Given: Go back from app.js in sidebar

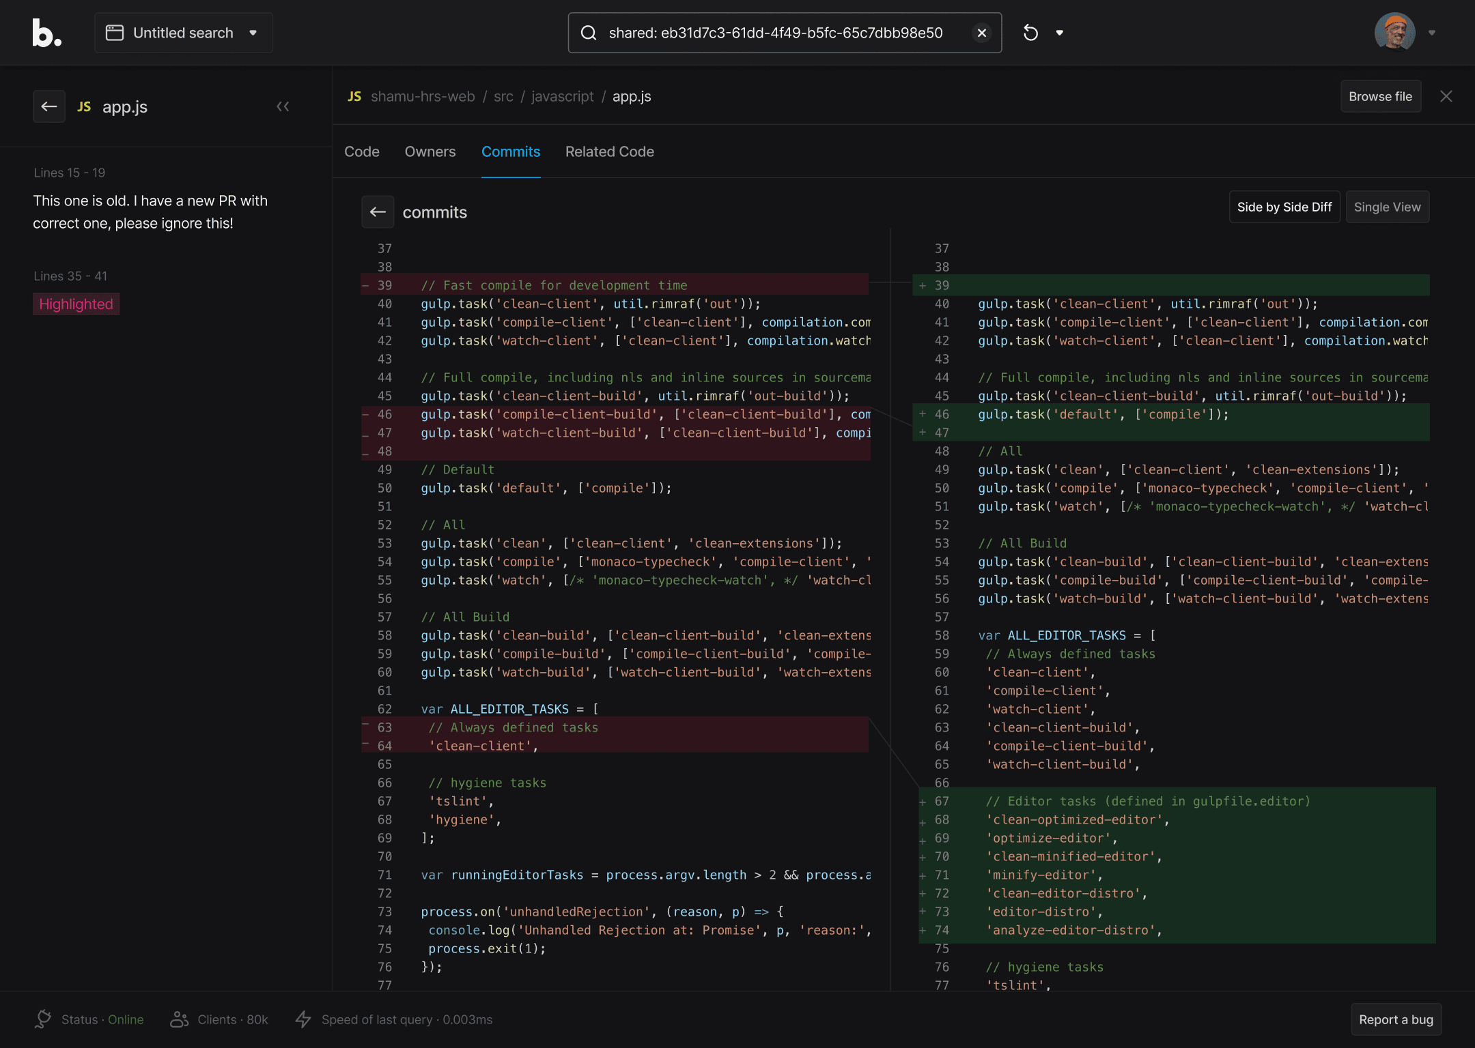Looking at the screenshot, I should [x=49, y=106].
